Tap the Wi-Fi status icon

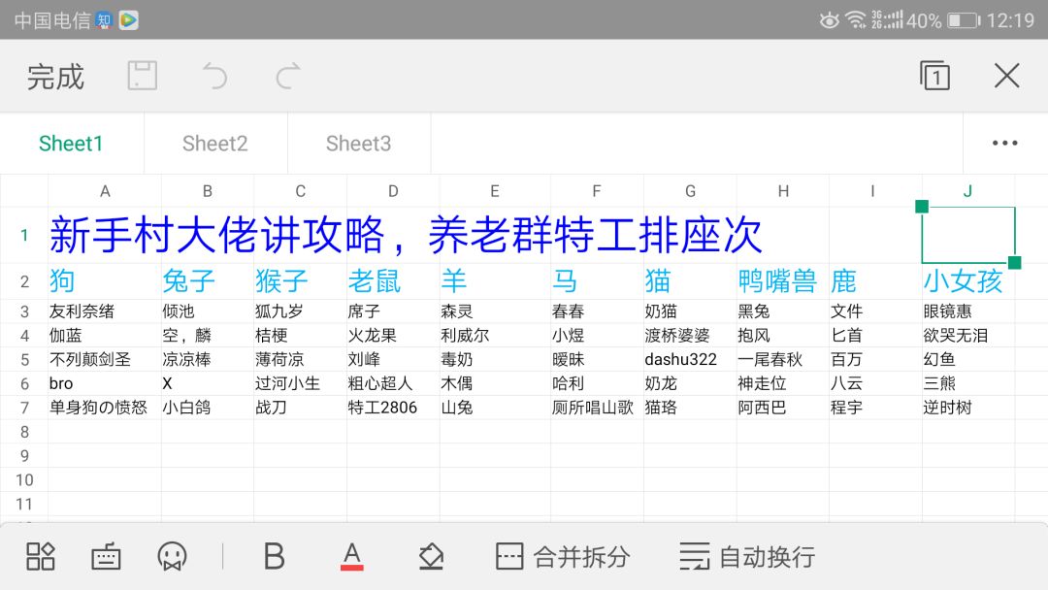856,20
